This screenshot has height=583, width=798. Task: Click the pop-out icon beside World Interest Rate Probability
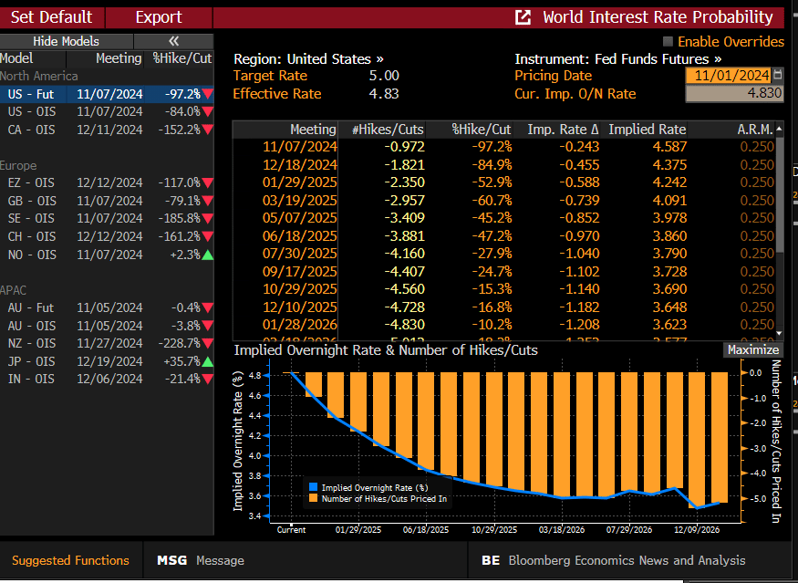tap(523, 17)
